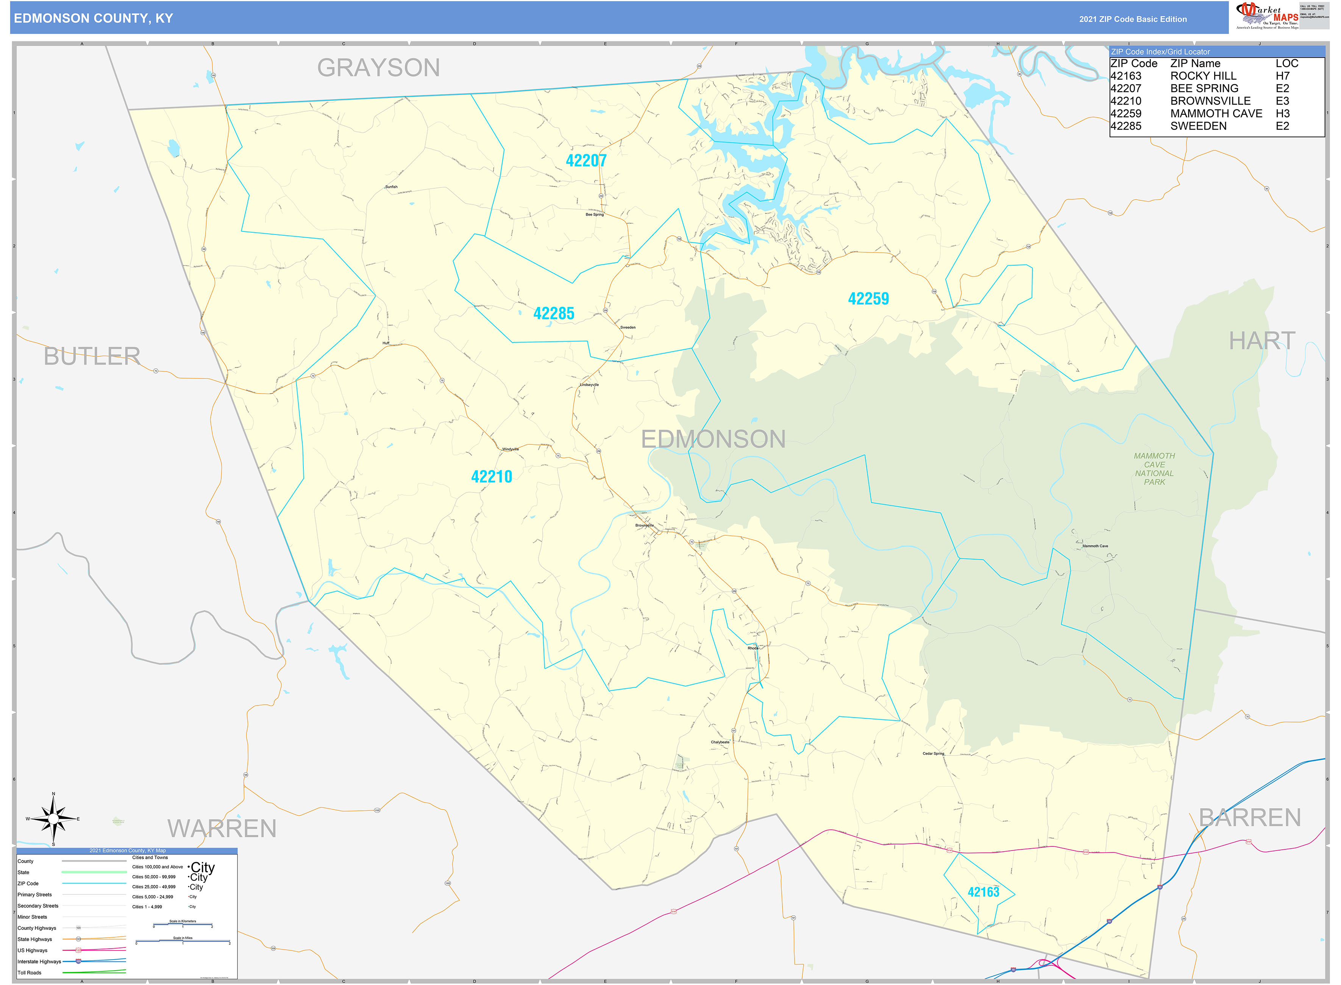Click "Cities 100,000 and Above" legend entry

157,867
